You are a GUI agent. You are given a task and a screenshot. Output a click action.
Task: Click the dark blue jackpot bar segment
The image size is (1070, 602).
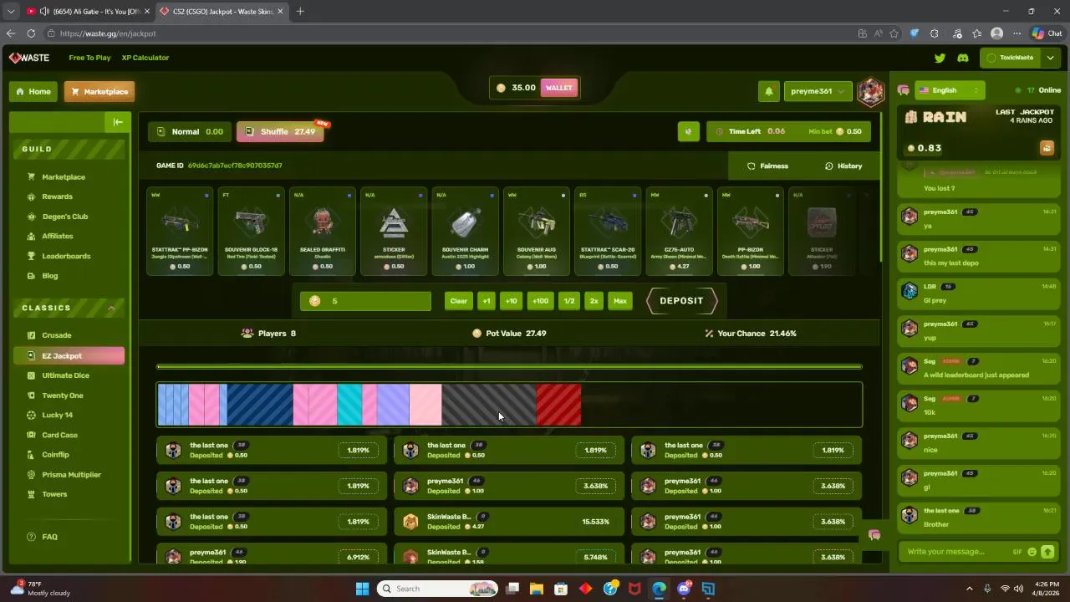click(260, 405)
